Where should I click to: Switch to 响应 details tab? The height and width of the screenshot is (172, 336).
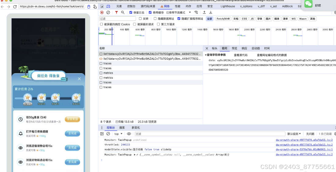244,48
